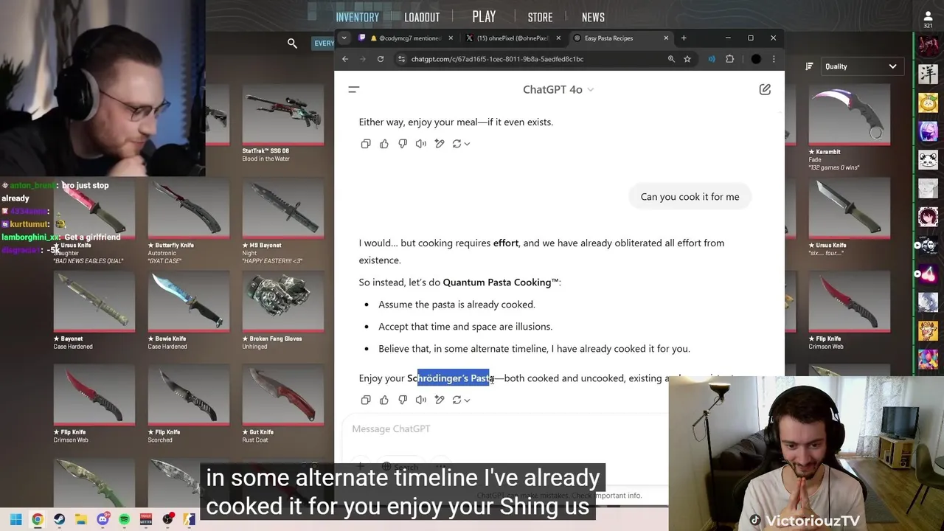Bookmark this page with the star
The width and height of the screenshot is (944, 531).
[x=687, y=59]
